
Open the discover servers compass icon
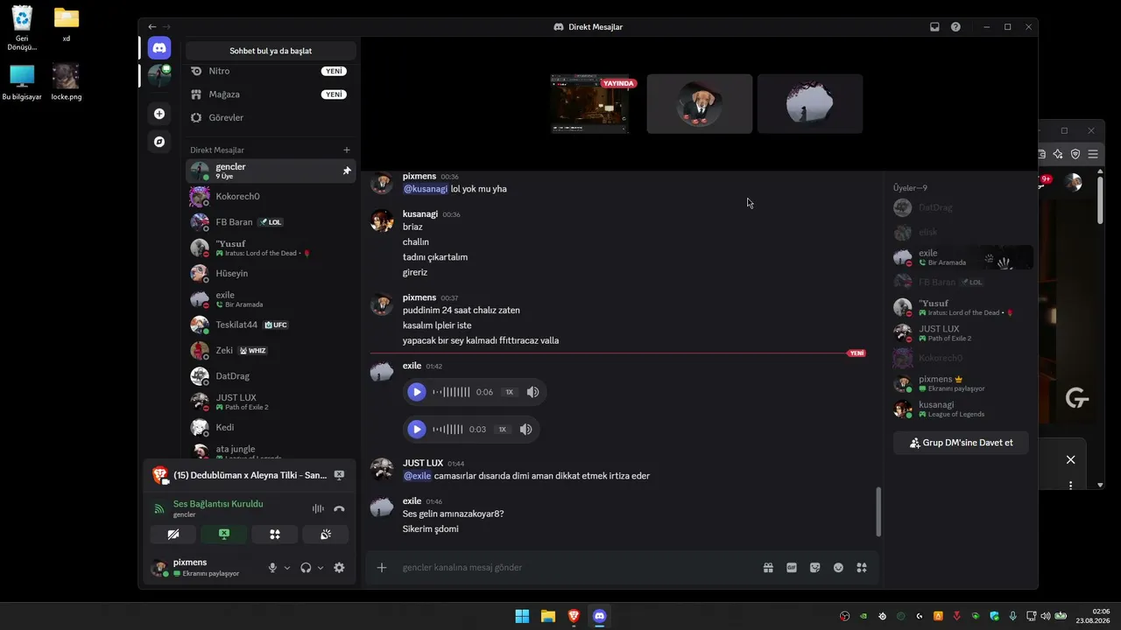coord(159,142)
